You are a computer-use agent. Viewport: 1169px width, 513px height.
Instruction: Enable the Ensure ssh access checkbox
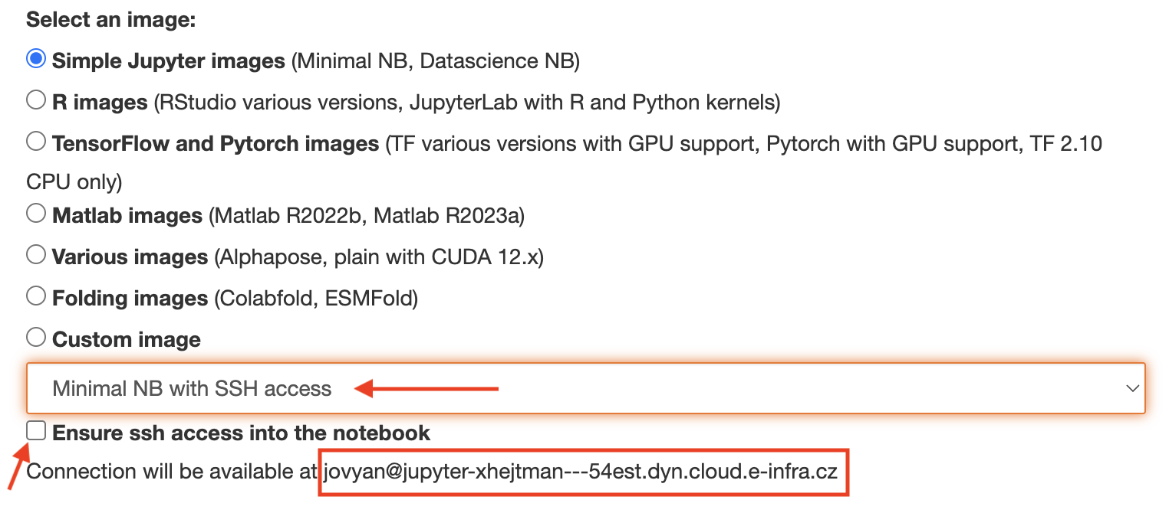[36, 430]
